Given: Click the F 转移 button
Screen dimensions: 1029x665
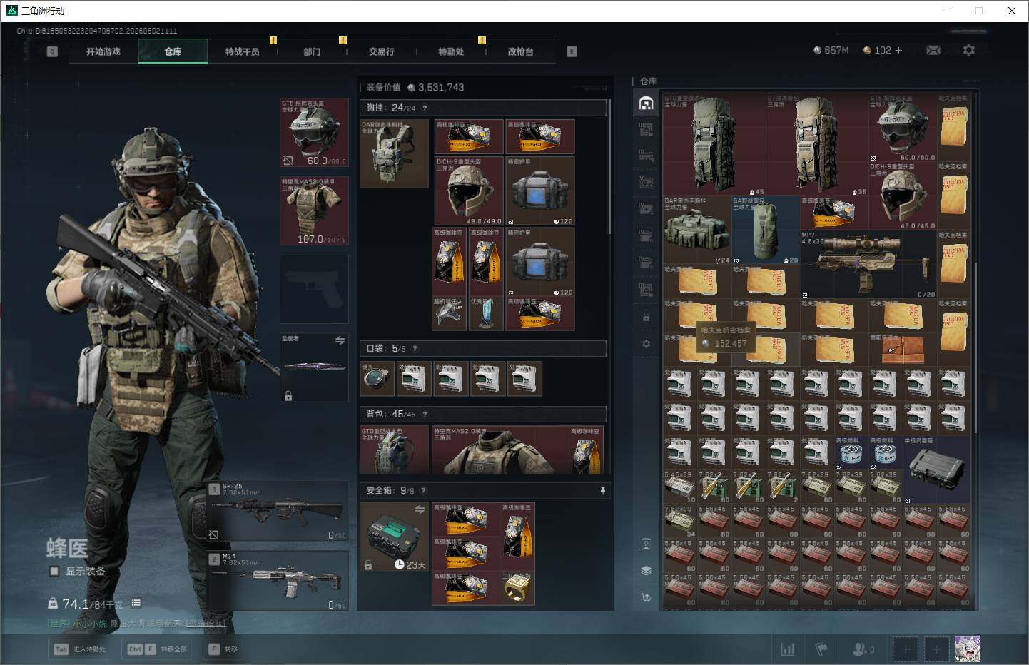Looking at the screenshot, I should (x=223, y=649).
